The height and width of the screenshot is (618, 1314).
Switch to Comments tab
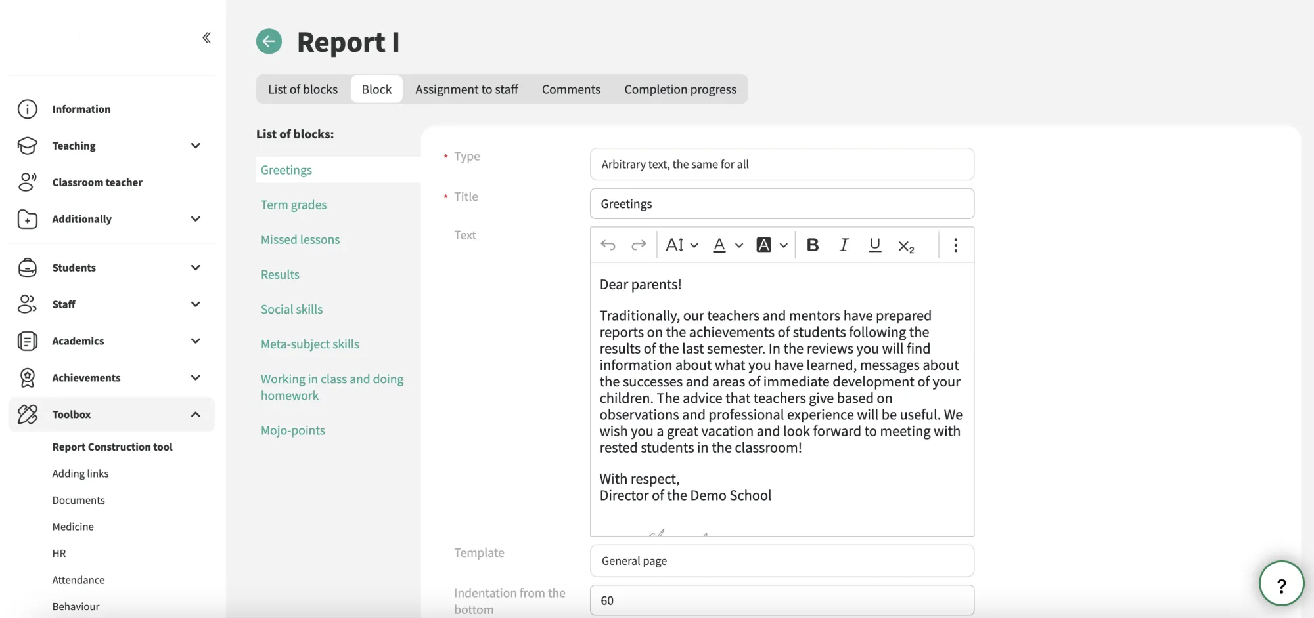pyautogui.click(x=571, y=89)
